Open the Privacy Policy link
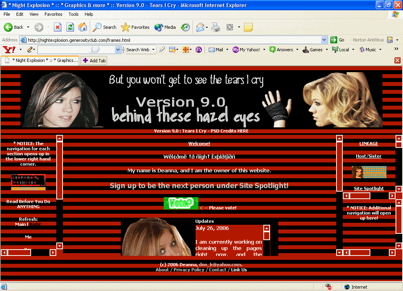Viewport: 403px width, 291px height. click(x=188, y=270)
